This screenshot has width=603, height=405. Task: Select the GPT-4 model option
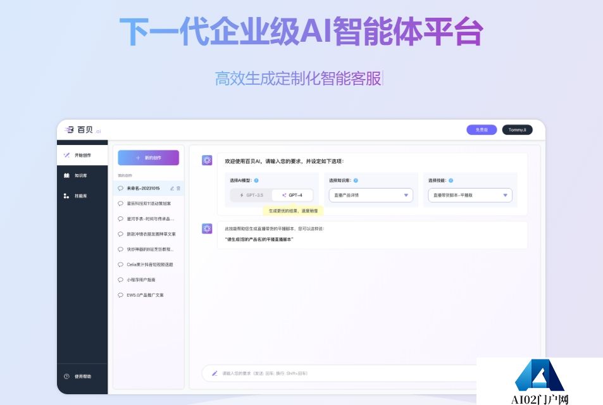(292, 196)
